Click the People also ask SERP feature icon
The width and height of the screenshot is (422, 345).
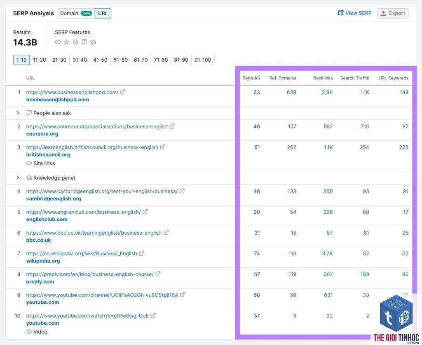84,42
